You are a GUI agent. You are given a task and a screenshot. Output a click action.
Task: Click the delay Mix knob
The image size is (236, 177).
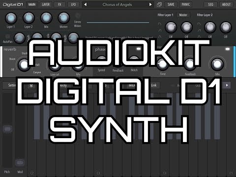[x=217, y=64]
